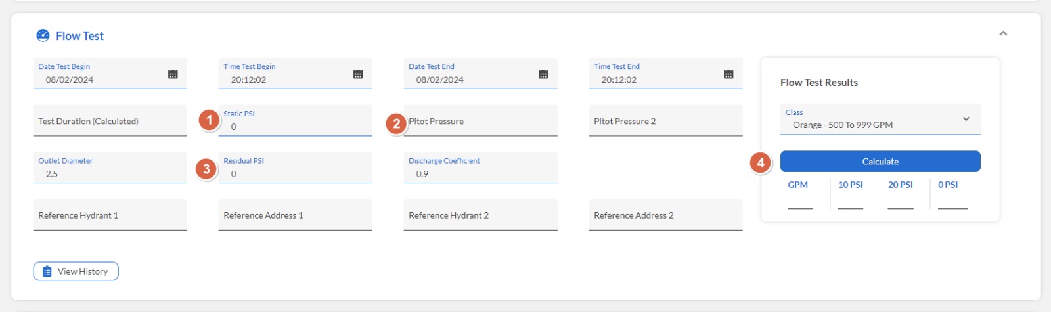
Task: Open the Class dropdown in Flow Test Results
Action: click(880, 120)
